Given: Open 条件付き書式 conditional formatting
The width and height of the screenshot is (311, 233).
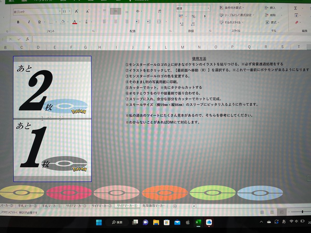Looking at the screenshot, I should click(x=232, y=8).
